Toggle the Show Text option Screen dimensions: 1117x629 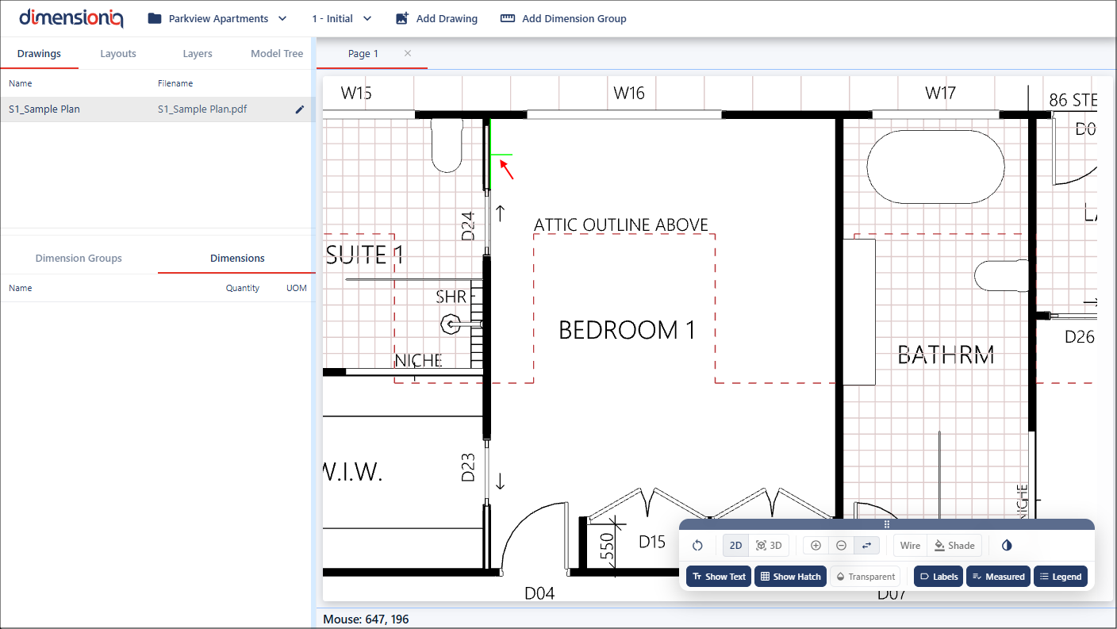pos(718,577)
